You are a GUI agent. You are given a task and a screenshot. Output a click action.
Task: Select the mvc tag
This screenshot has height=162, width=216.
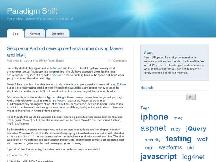coord(178,118)
